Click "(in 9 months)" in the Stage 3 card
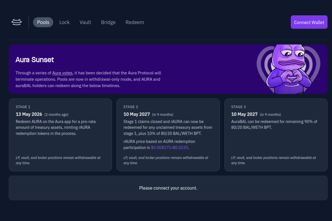 click(x=270, y=115)
